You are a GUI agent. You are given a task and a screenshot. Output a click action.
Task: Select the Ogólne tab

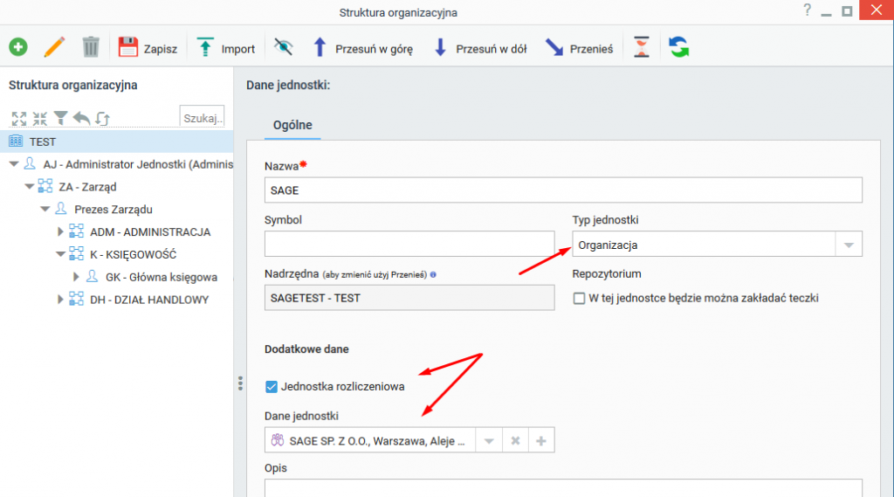click(x=292, y=125)
